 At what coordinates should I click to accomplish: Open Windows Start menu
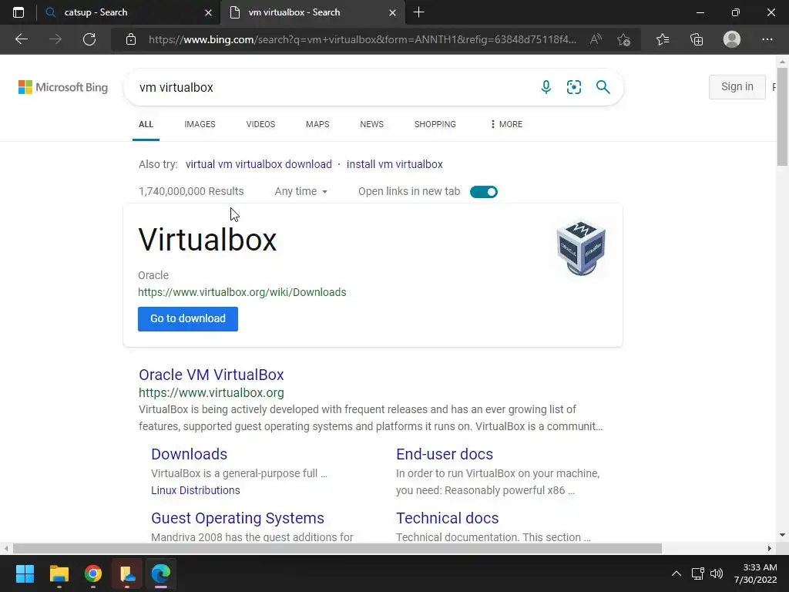pos(25,573)
